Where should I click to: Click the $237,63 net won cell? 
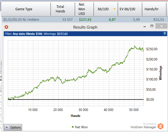(x=85, y=20)
